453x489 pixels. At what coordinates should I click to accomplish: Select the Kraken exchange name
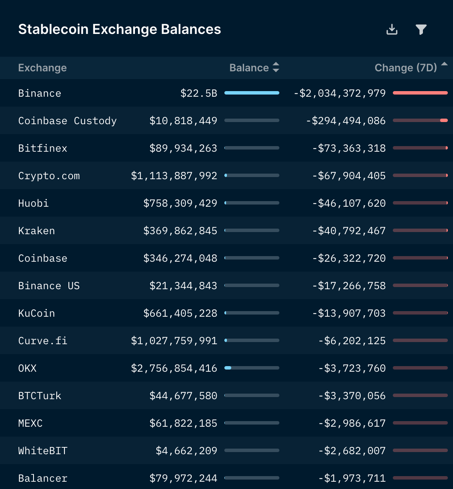[x=37, y=231]
